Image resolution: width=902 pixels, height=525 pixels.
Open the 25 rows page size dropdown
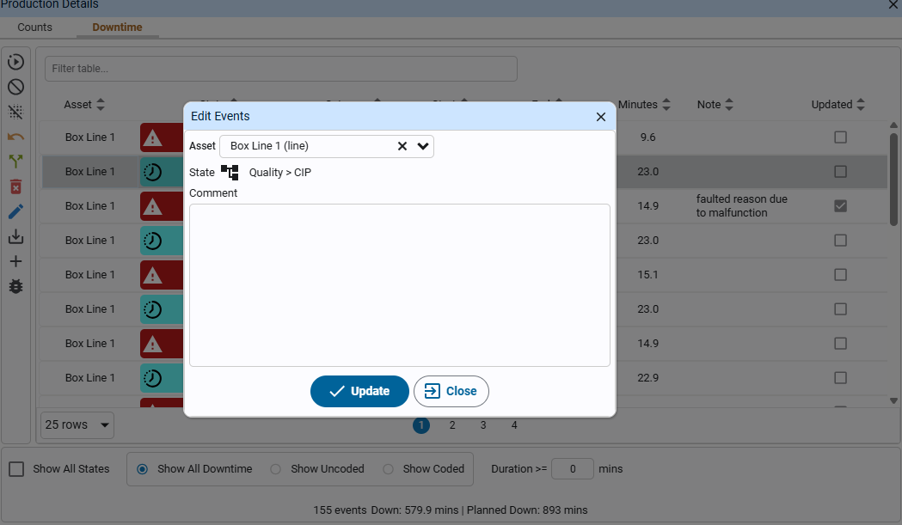(77, 425)
